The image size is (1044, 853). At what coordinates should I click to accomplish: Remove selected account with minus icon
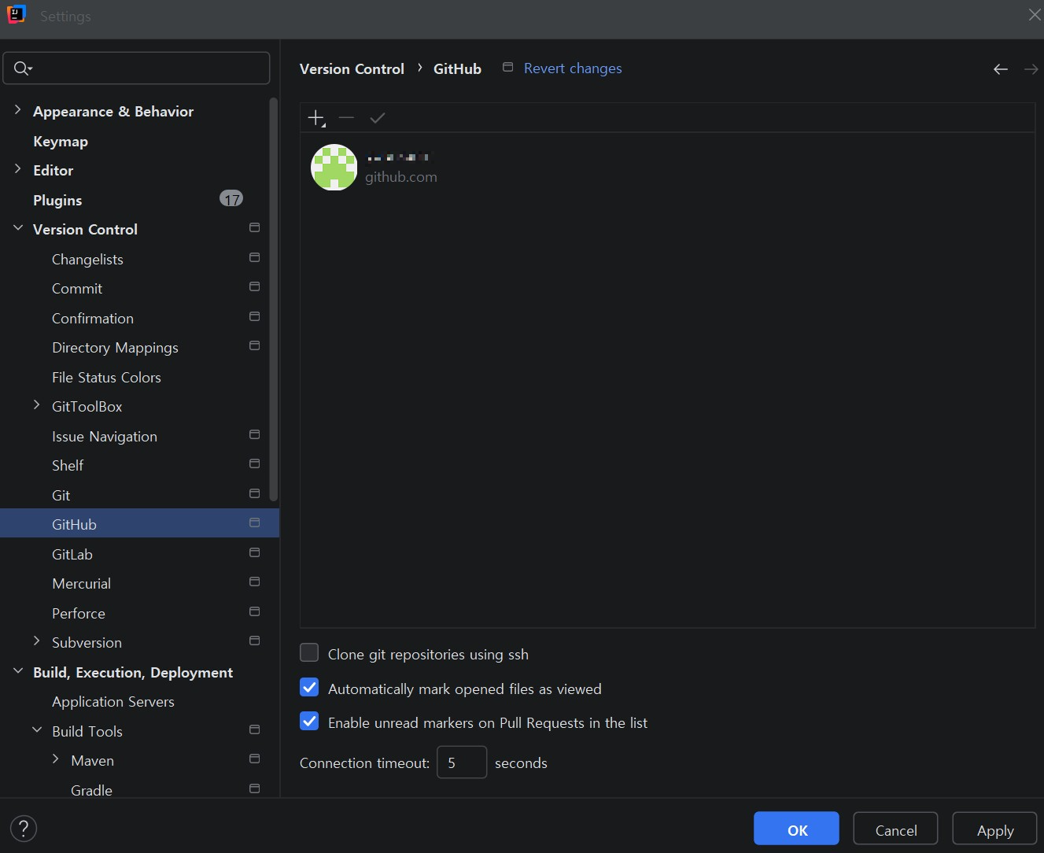point(346,118)
